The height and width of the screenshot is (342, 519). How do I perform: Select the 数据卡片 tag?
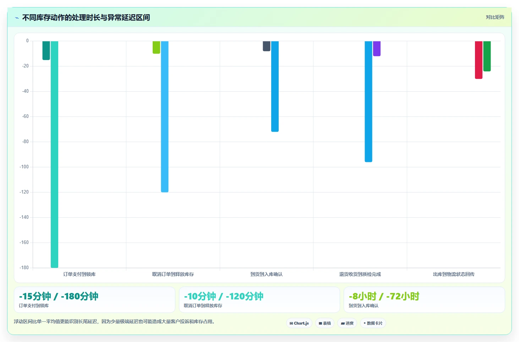pos(373,323)
